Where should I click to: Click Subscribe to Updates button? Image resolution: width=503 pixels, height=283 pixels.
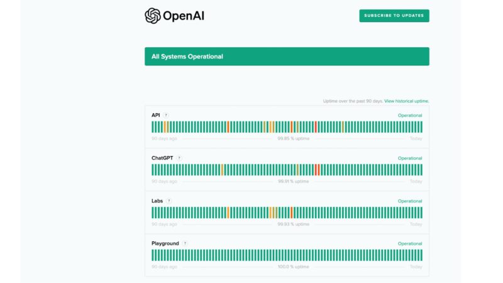394,16
